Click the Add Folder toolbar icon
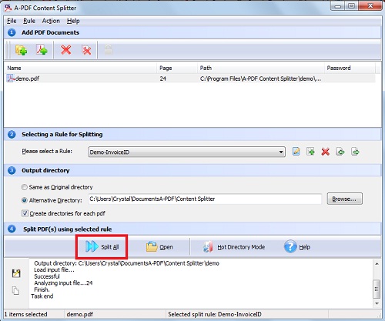 point(21,50)
